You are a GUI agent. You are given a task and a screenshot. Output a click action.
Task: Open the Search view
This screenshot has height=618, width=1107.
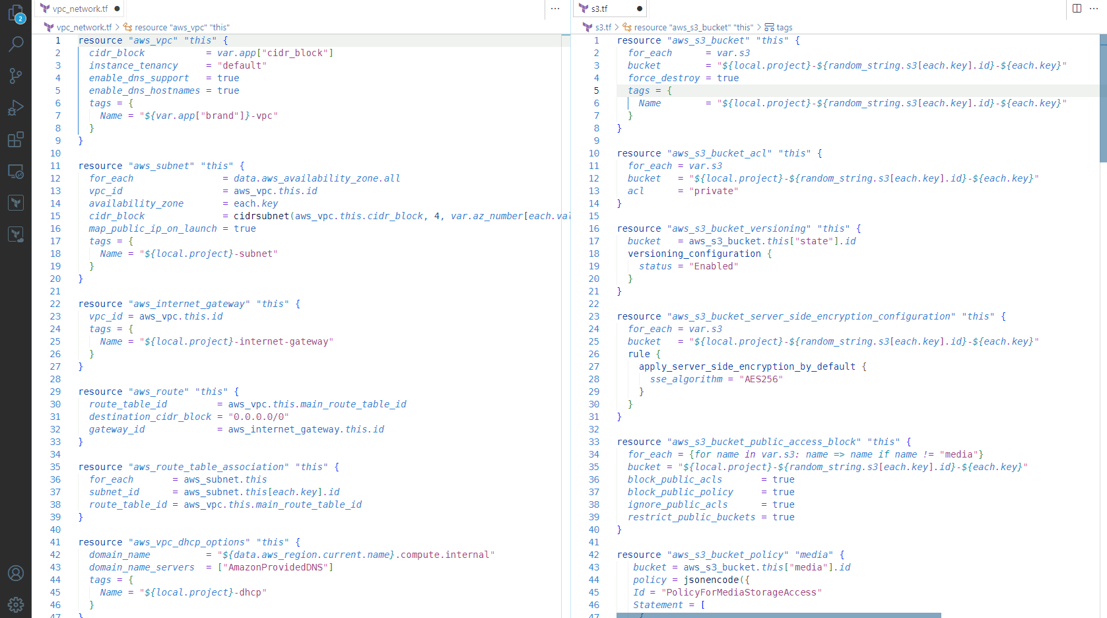[15, 44]
